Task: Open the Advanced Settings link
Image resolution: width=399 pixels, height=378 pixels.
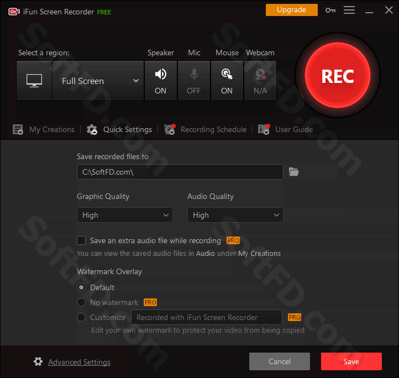Action: point(79,362)
